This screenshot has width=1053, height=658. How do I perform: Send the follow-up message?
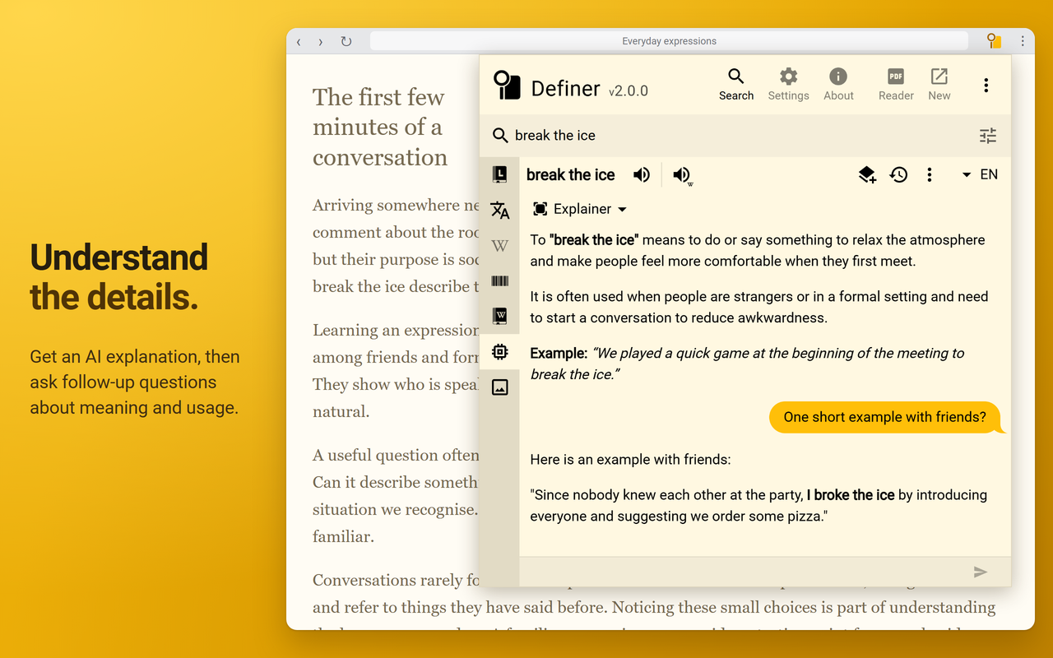tap(980, 572)
